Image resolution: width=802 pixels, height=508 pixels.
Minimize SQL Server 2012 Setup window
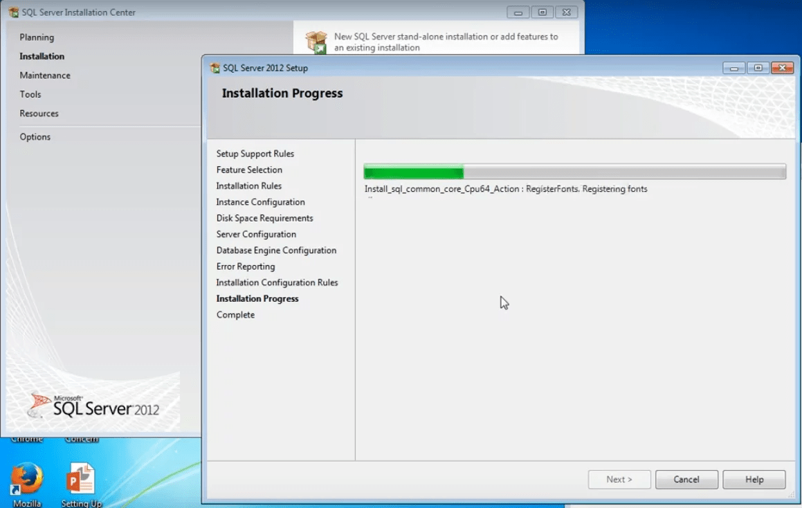point(733,68)
